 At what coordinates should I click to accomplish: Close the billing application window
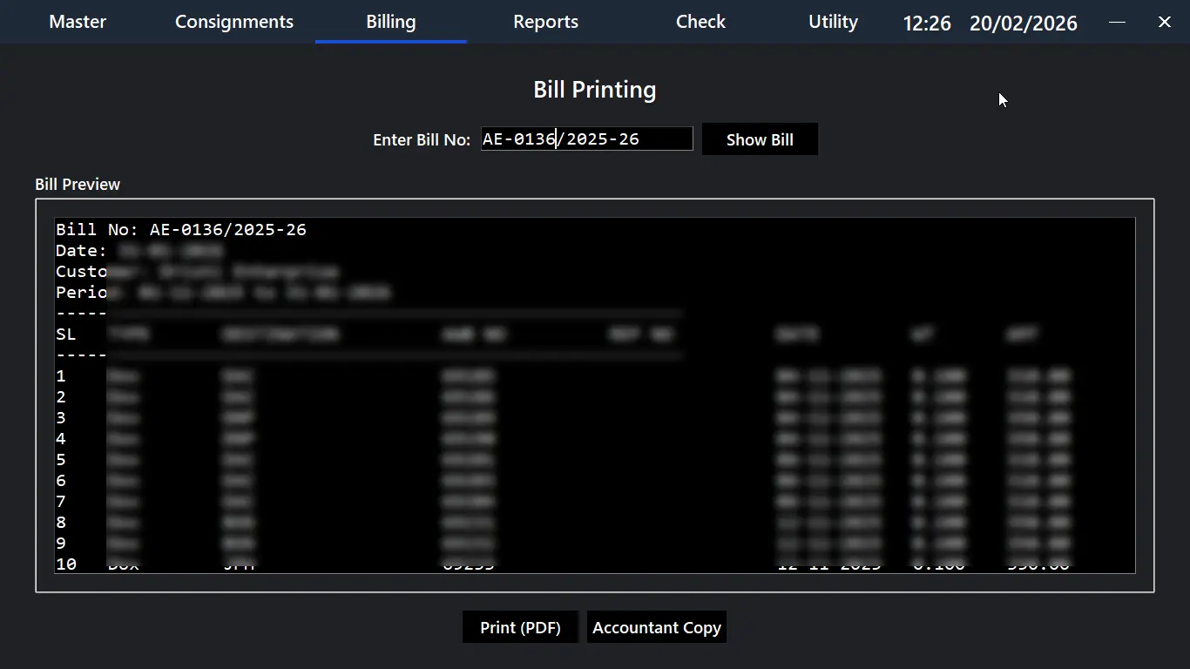click(x=1164, y=22)
